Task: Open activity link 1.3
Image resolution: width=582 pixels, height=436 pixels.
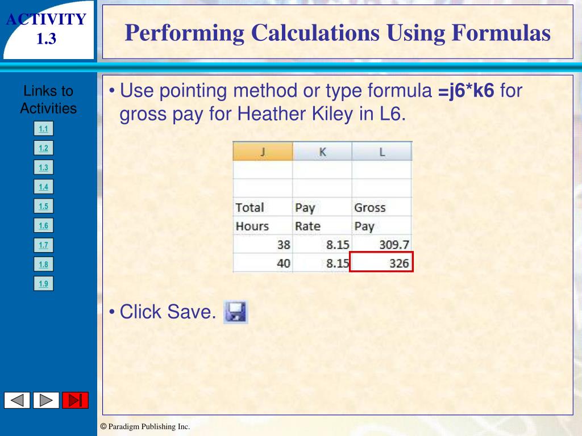Action: [x=43, y=167]
